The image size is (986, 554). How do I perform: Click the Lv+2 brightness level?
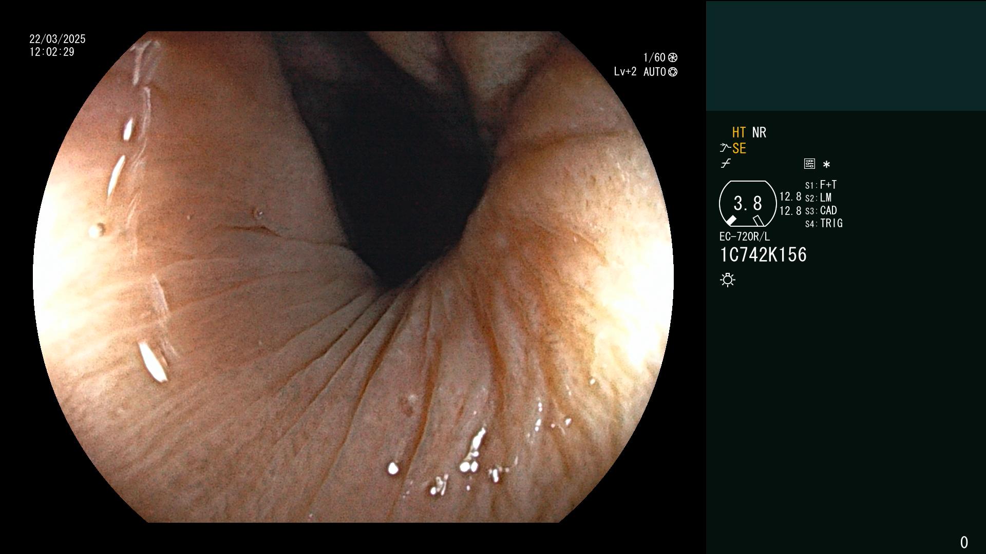(625, 72)
